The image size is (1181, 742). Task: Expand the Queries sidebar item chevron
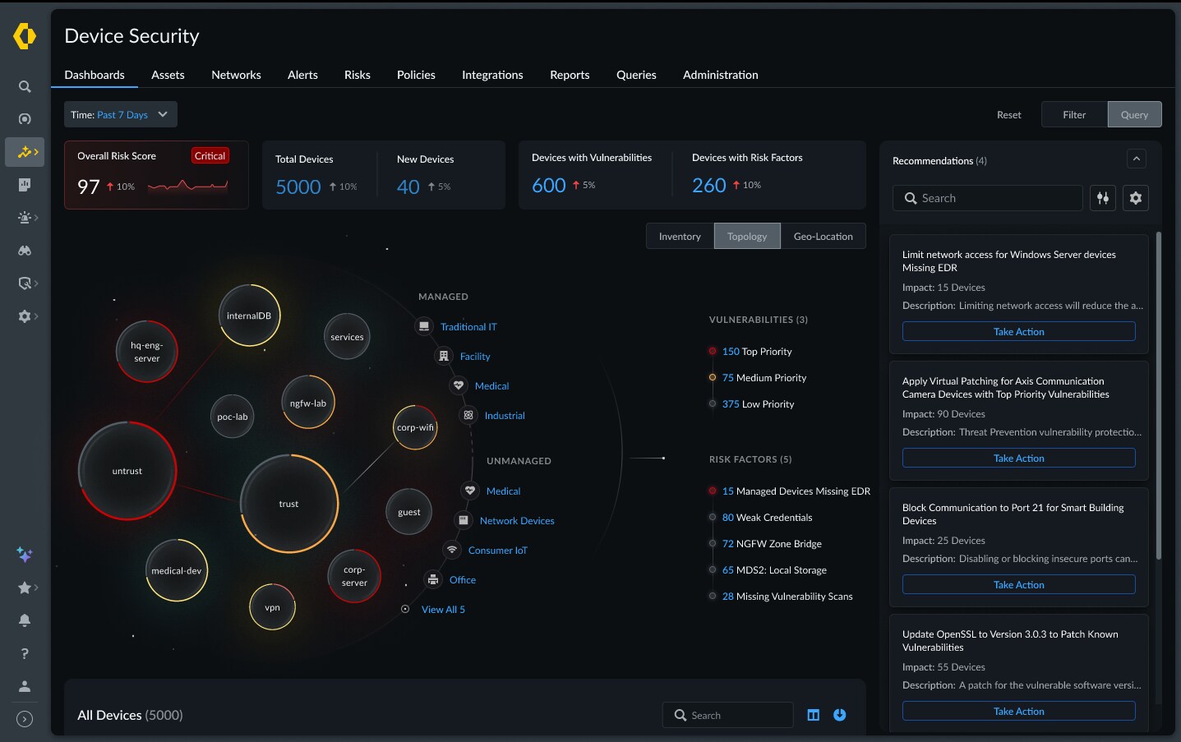pos(36,283)
